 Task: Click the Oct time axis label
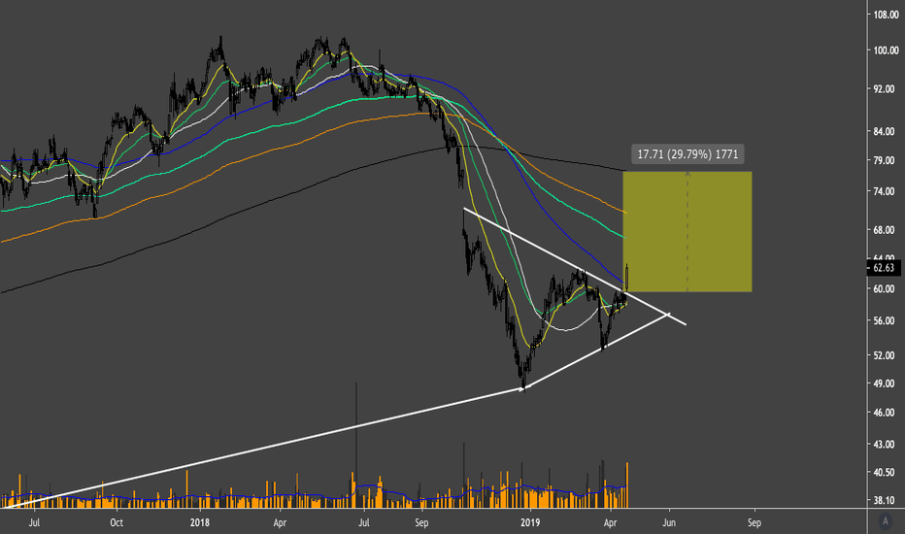coord(117,523)
